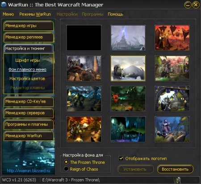Open Настройка цветов color settings
201x184 pixels.
pos(27,79)
